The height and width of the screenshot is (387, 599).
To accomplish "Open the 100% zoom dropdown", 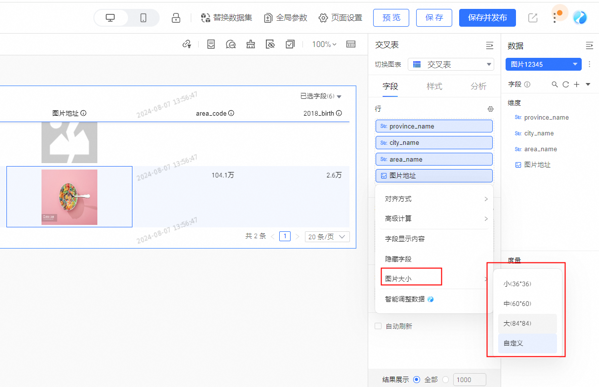I will point(324,44).
